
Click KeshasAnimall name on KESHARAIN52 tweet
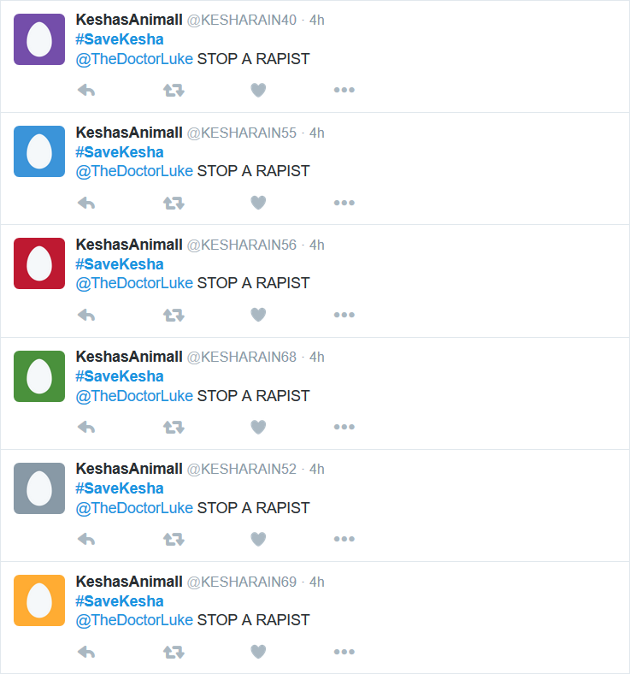coord(129,469)
